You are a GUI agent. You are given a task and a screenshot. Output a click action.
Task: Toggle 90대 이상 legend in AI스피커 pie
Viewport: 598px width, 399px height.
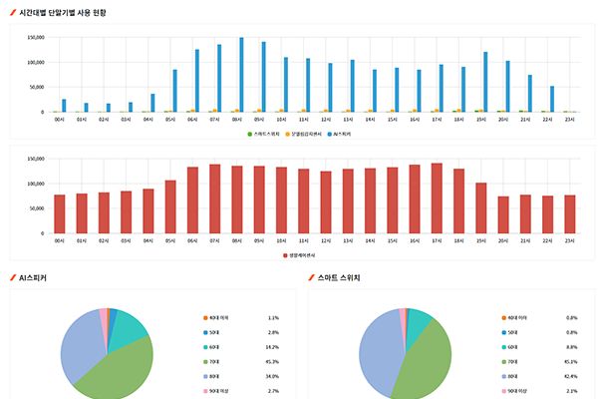(216, 391)
